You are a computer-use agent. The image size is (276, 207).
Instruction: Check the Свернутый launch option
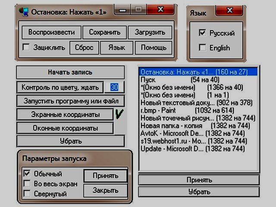[x=27, y=194]
